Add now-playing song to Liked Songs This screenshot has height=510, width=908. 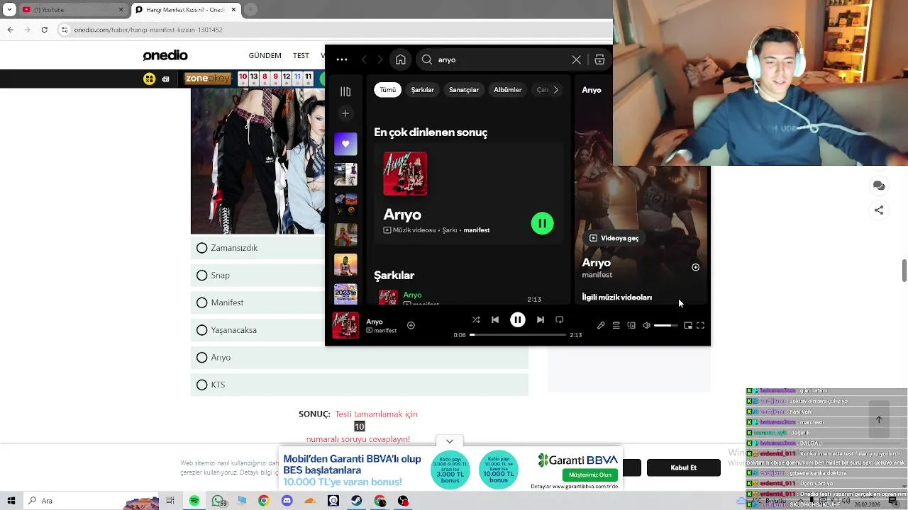pos(411,325)
